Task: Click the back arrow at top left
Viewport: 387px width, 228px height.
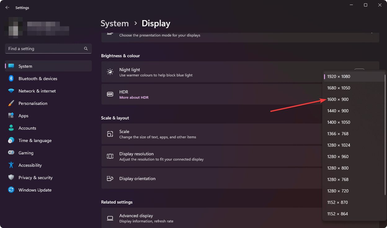Action: [x=7, y=7]
